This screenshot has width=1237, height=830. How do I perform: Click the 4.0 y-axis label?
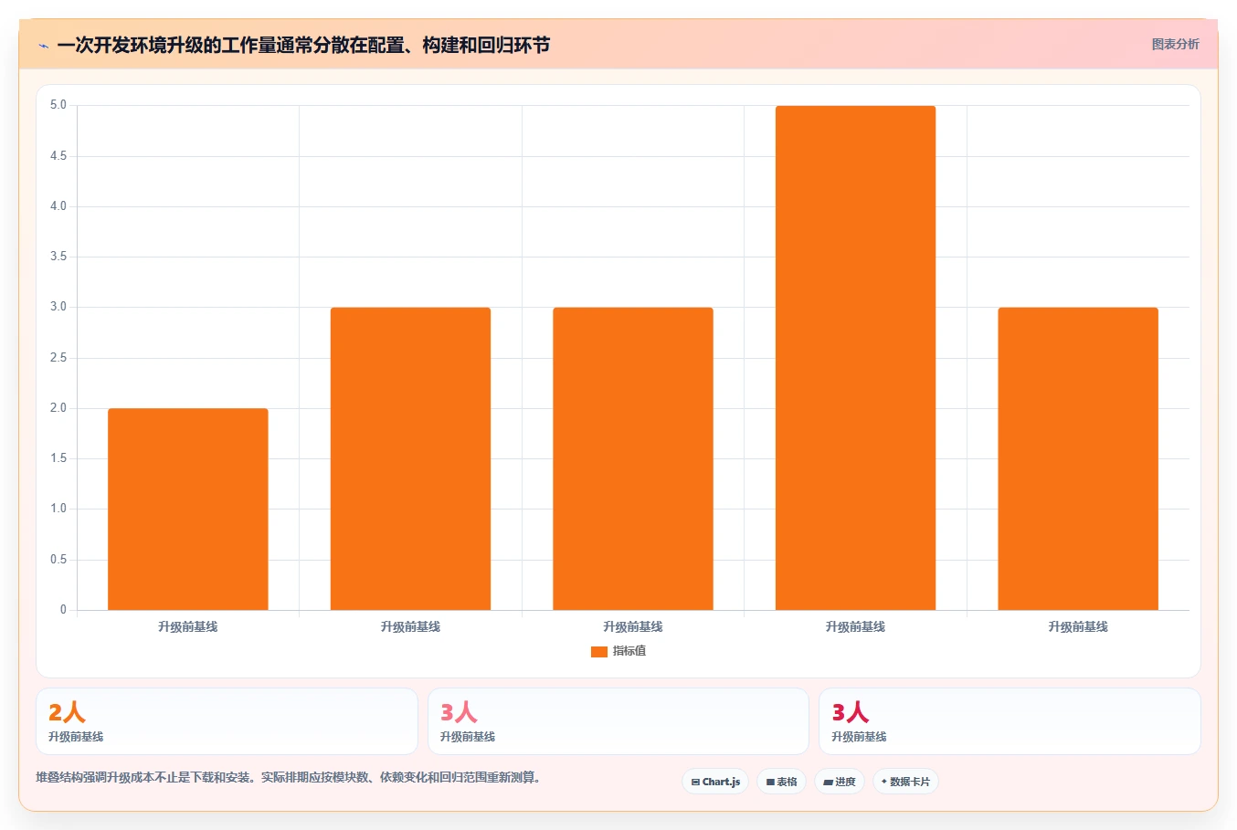[58, 206]
